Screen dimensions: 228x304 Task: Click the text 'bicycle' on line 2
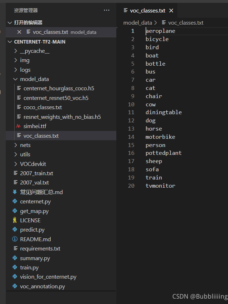[x=157, y=39]
